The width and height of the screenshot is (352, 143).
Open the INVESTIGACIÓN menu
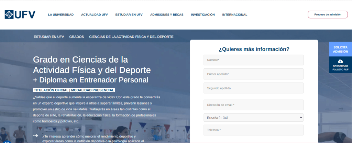coord(203,15)
